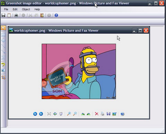Select the Crop tool
The image size is (166, 134).
(3, 78)
